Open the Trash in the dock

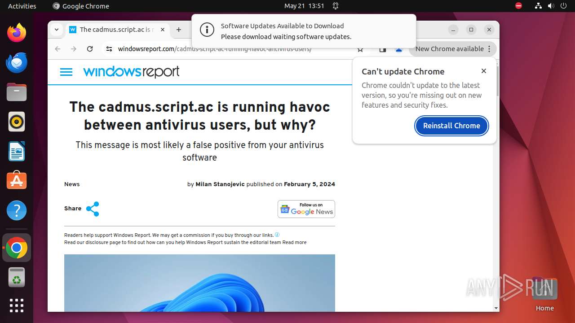tap(17, 277)
